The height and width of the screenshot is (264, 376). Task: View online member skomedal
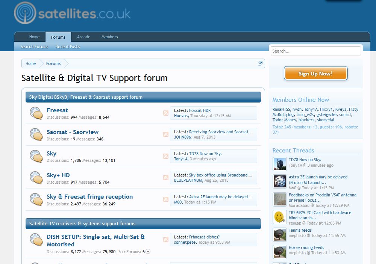click(325, 120)
